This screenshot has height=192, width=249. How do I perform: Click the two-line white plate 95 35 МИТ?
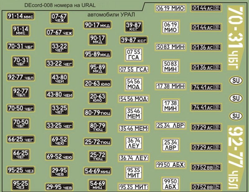134,173
